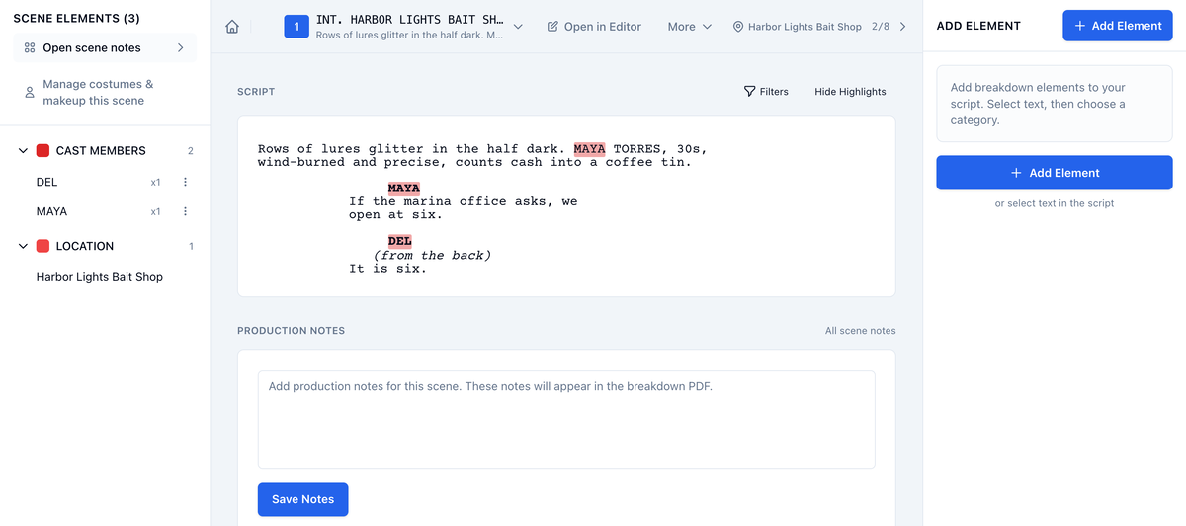Image resolution: width=1186 pixels, height=526 pixels.
Task: Open the scene selector dropdown chevron
Action: click(x=518, y=27)
